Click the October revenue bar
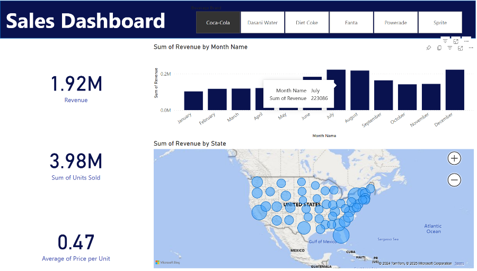477x271 pixels. click(408, 97)
